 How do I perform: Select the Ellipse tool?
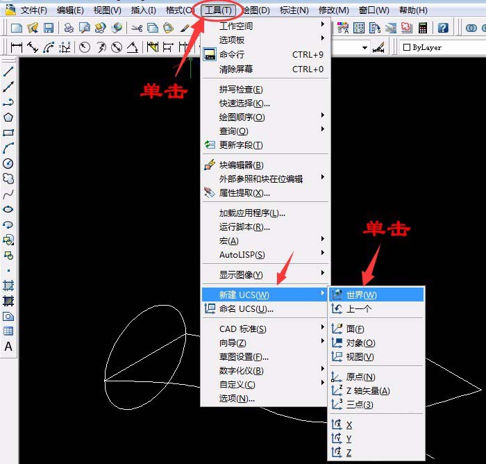click(x=8, y=209)
